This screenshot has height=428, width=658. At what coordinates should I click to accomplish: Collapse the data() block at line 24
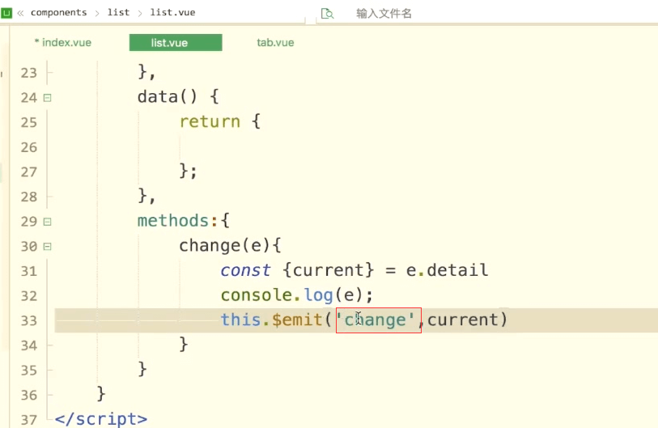[48, 98]
